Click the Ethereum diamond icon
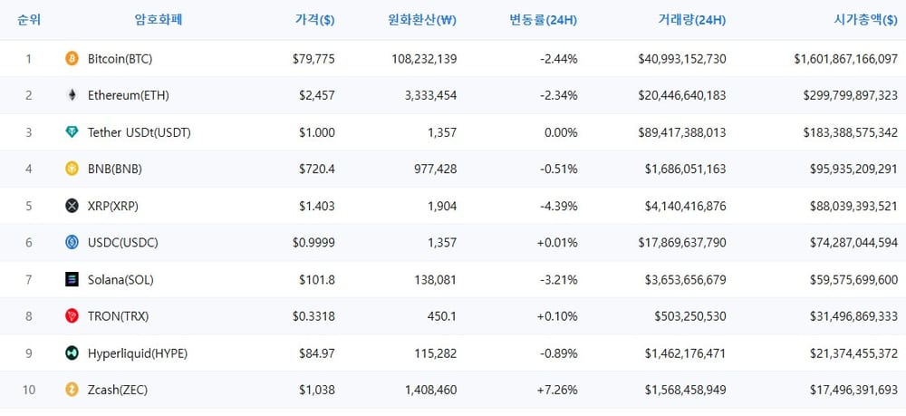 [72, 95]
